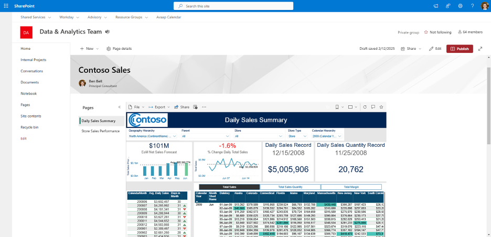
Task: Open the Resource Groups menu
Action: pos(132,17)
